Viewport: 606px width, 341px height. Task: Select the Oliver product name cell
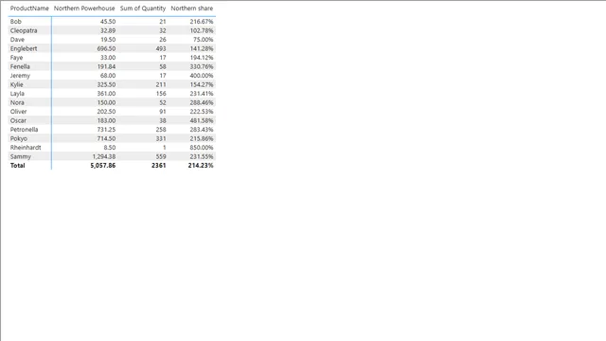[x=18, y=112]
